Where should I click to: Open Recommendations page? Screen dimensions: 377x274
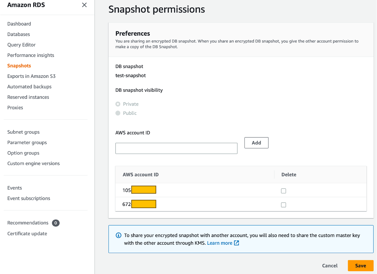click(x=28, y=223)
